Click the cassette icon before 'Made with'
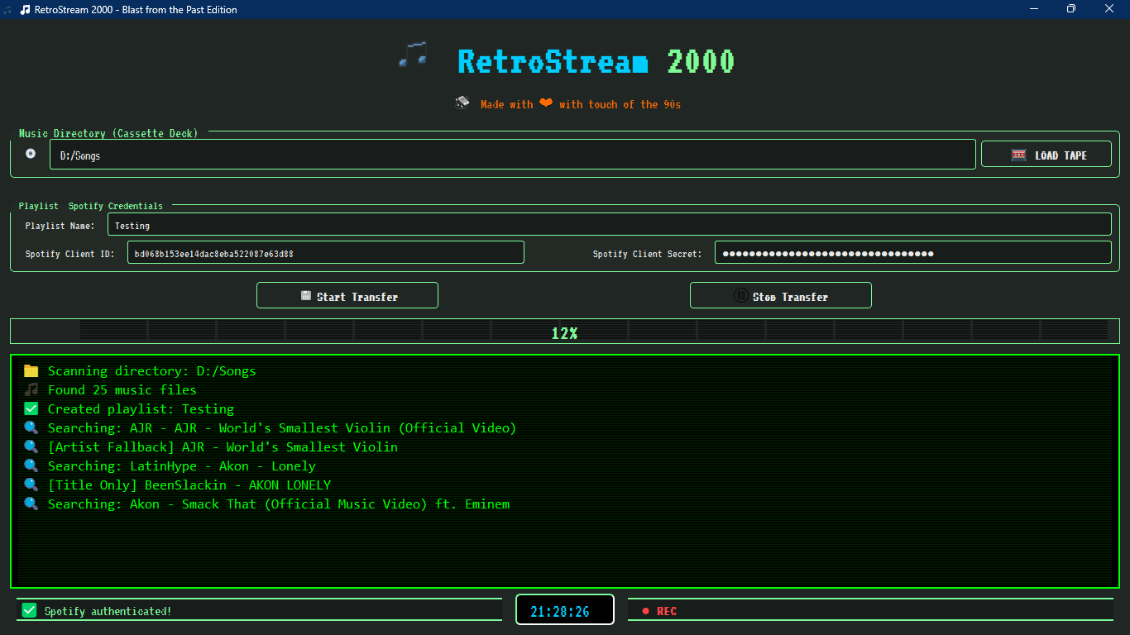 point(462,103)
